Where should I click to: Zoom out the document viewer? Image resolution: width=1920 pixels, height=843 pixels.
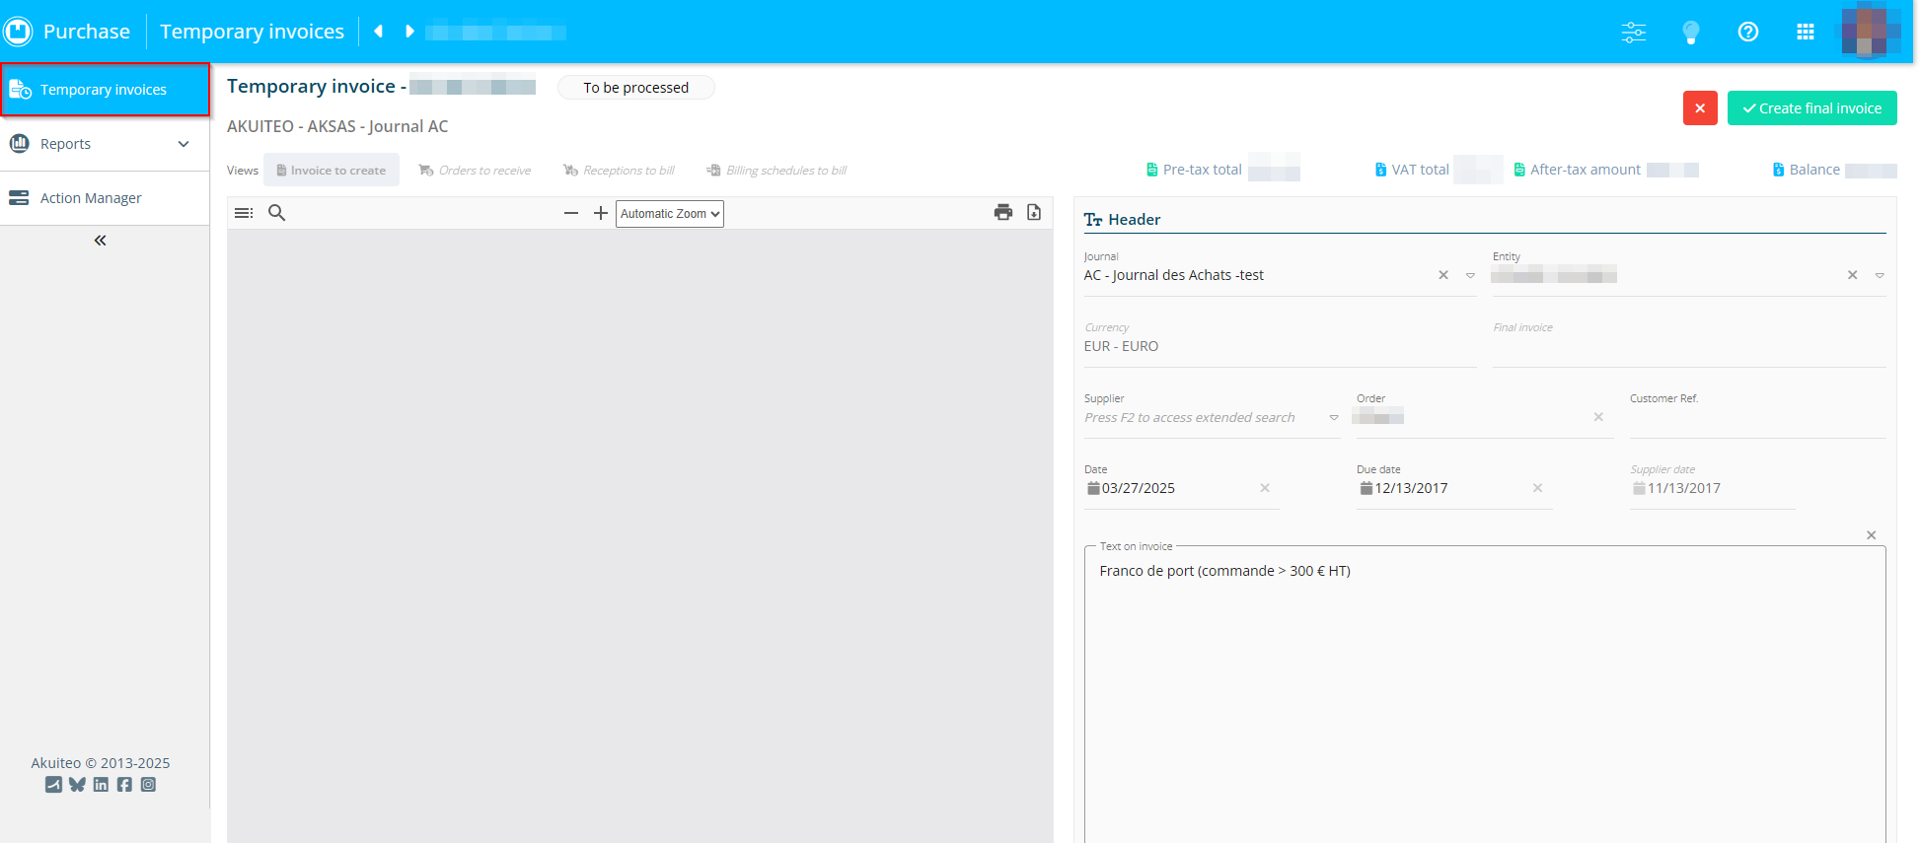click(x=571, y=213)
